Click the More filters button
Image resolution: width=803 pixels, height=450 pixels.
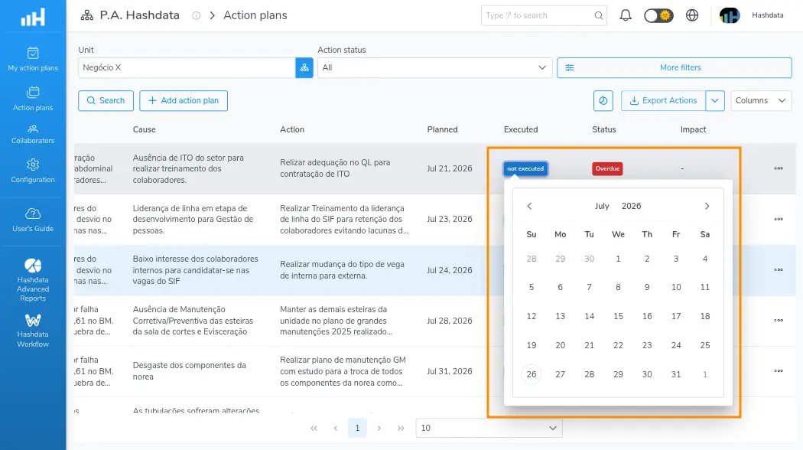(x=675, y=67)
